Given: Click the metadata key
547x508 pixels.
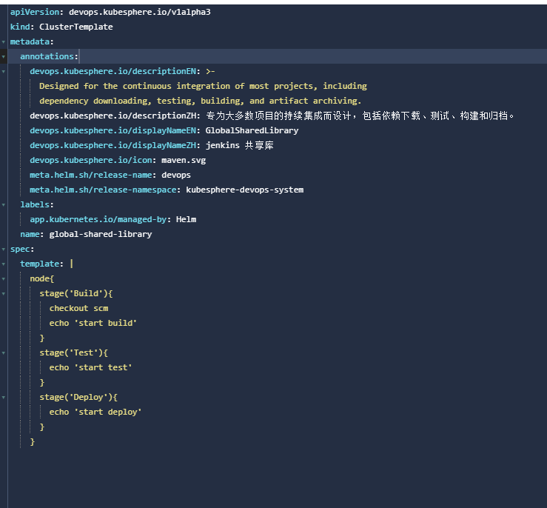Looking at the screenshot, I should [30, 42].
